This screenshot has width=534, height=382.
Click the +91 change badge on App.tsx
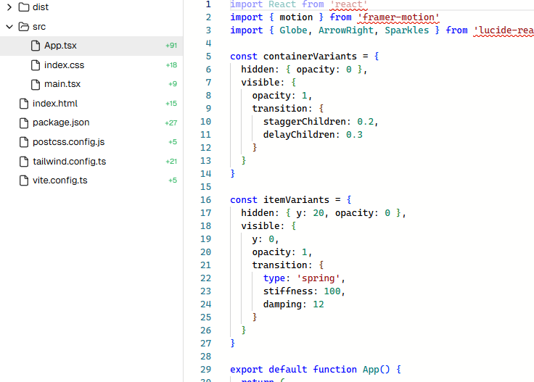pos(171,46)
